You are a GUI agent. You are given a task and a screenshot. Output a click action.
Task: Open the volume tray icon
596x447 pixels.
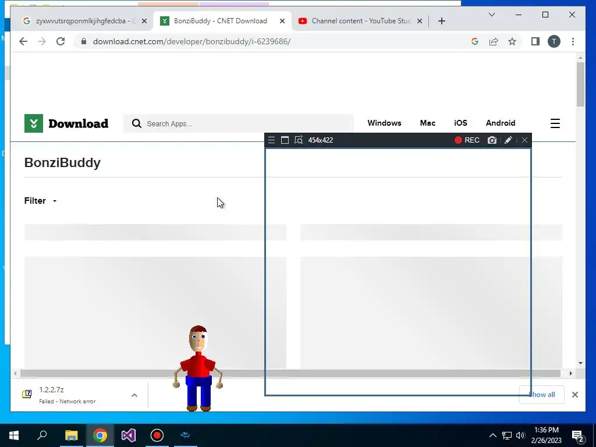520,435
